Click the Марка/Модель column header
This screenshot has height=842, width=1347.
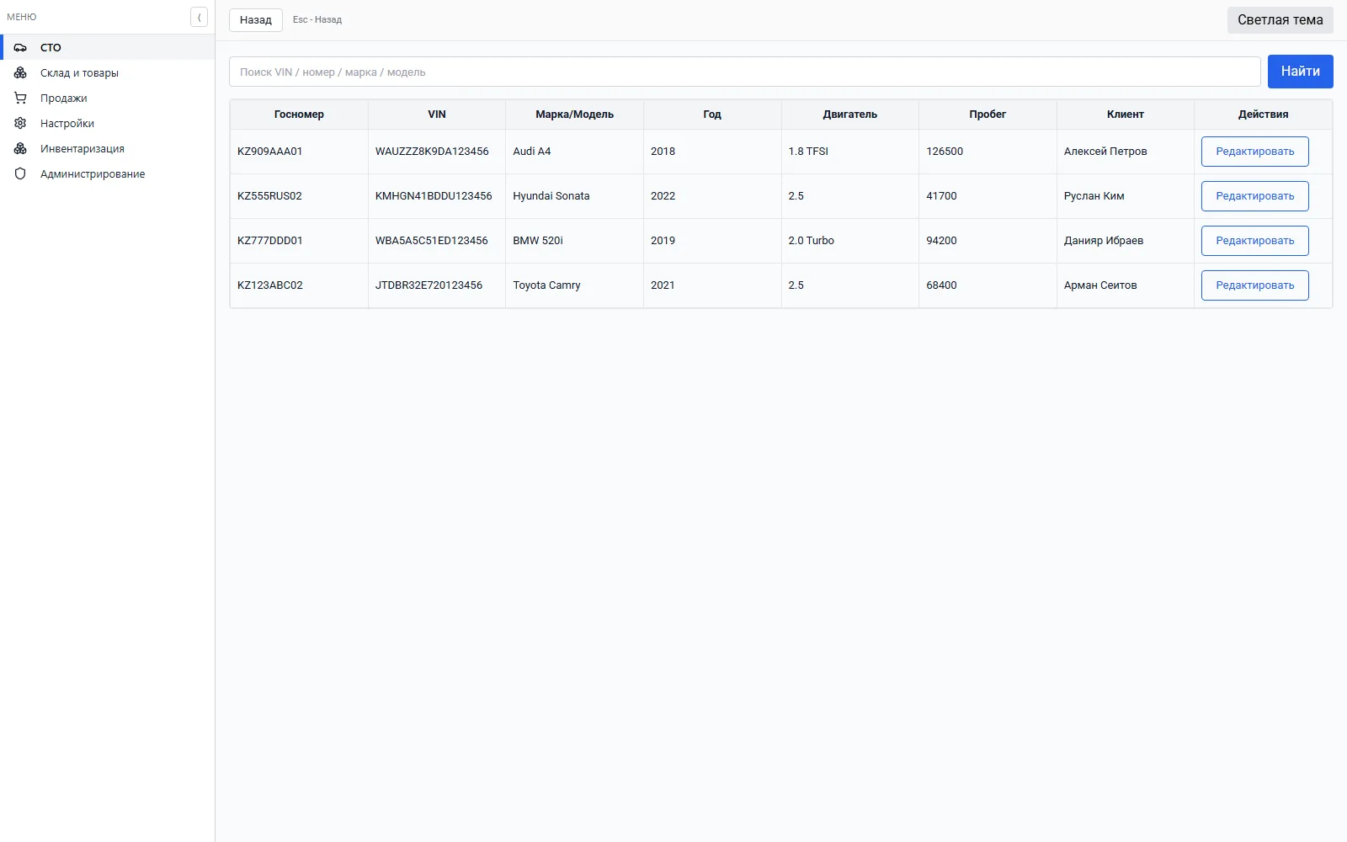point(574,115)
